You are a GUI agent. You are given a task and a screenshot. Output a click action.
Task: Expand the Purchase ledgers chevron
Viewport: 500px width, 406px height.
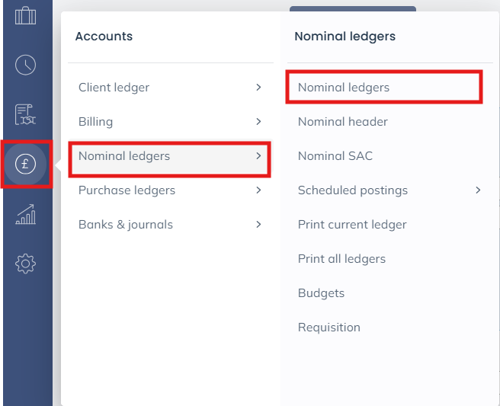[258, 190]
